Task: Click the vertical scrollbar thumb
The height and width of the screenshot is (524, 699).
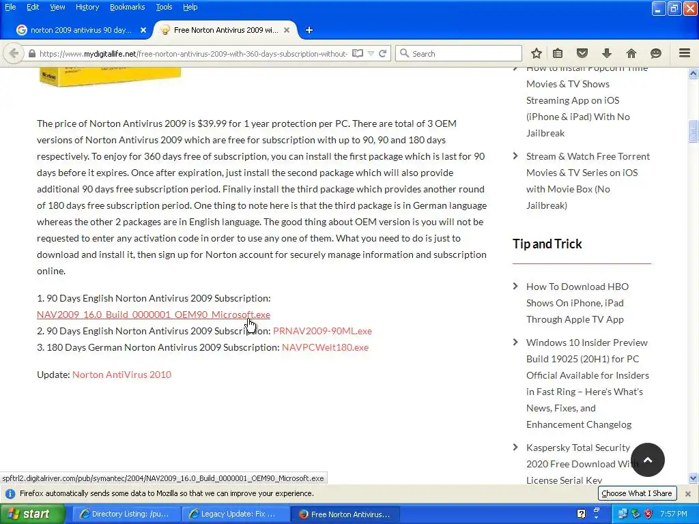Action: (693, 131)
